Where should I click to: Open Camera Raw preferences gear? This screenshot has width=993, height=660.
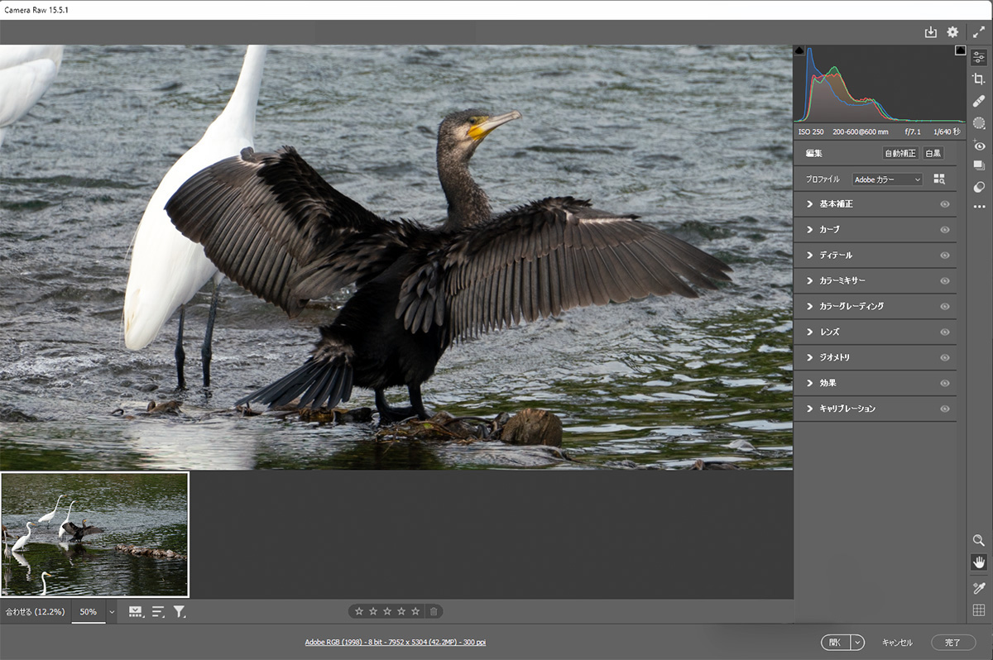click(x=952, y=32)
